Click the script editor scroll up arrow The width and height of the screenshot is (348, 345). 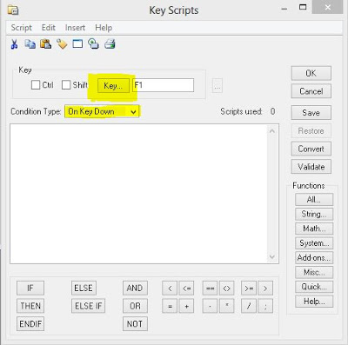tap(272, 131)
